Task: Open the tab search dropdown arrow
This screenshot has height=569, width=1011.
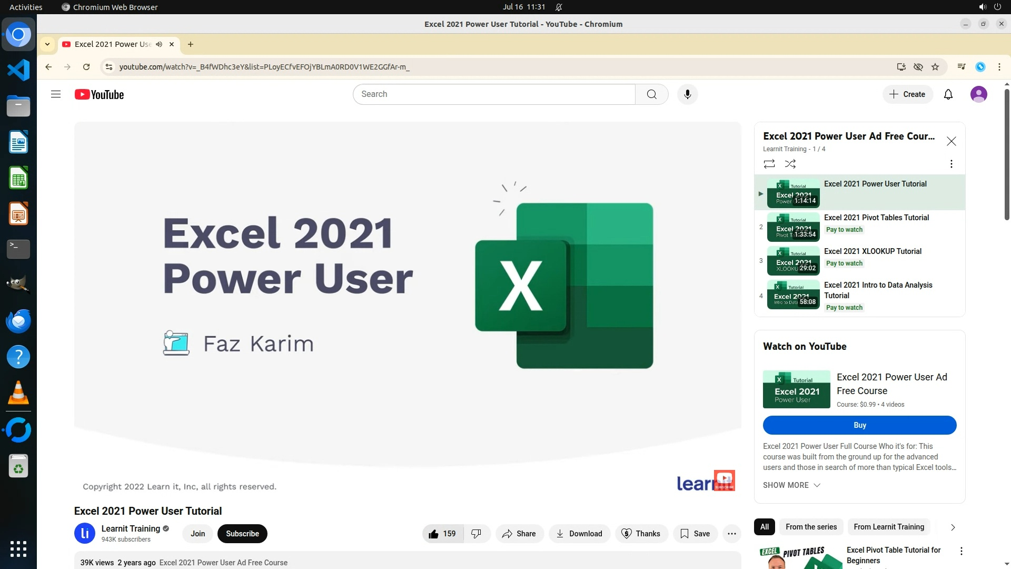Action: [x=47, y=44]
